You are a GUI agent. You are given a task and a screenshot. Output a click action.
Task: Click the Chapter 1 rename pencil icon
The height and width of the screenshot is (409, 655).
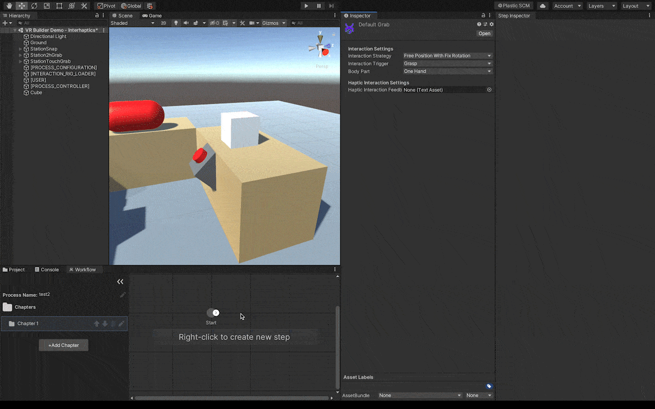pos(121,324)
